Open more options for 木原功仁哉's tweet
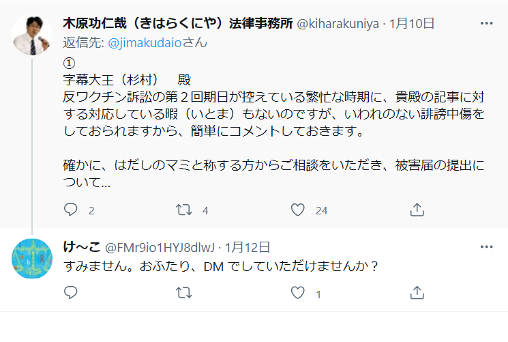 pos(486,23)
